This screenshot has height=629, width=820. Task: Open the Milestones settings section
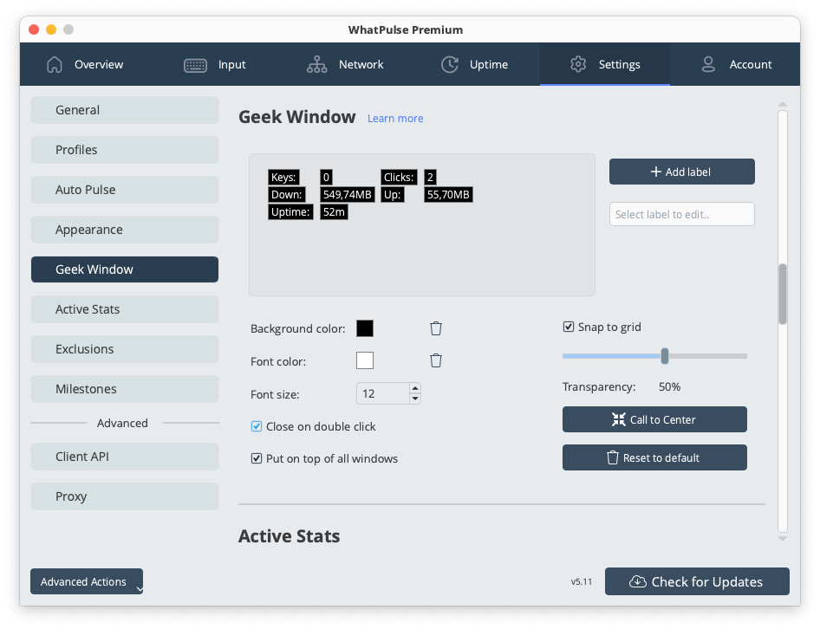click(x=124, y=389)
